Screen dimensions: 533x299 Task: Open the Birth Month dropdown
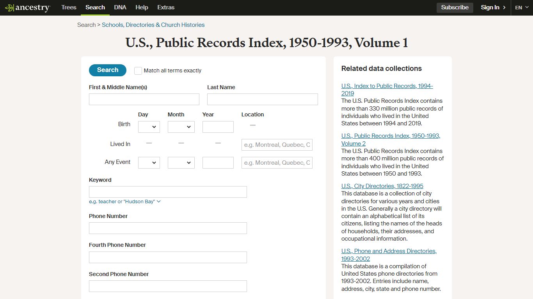pyautogui.click(x=181, y=127)
